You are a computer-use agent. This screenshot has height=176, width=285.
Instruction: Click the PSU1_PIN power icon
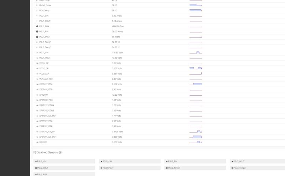click(x=37, y=32)
